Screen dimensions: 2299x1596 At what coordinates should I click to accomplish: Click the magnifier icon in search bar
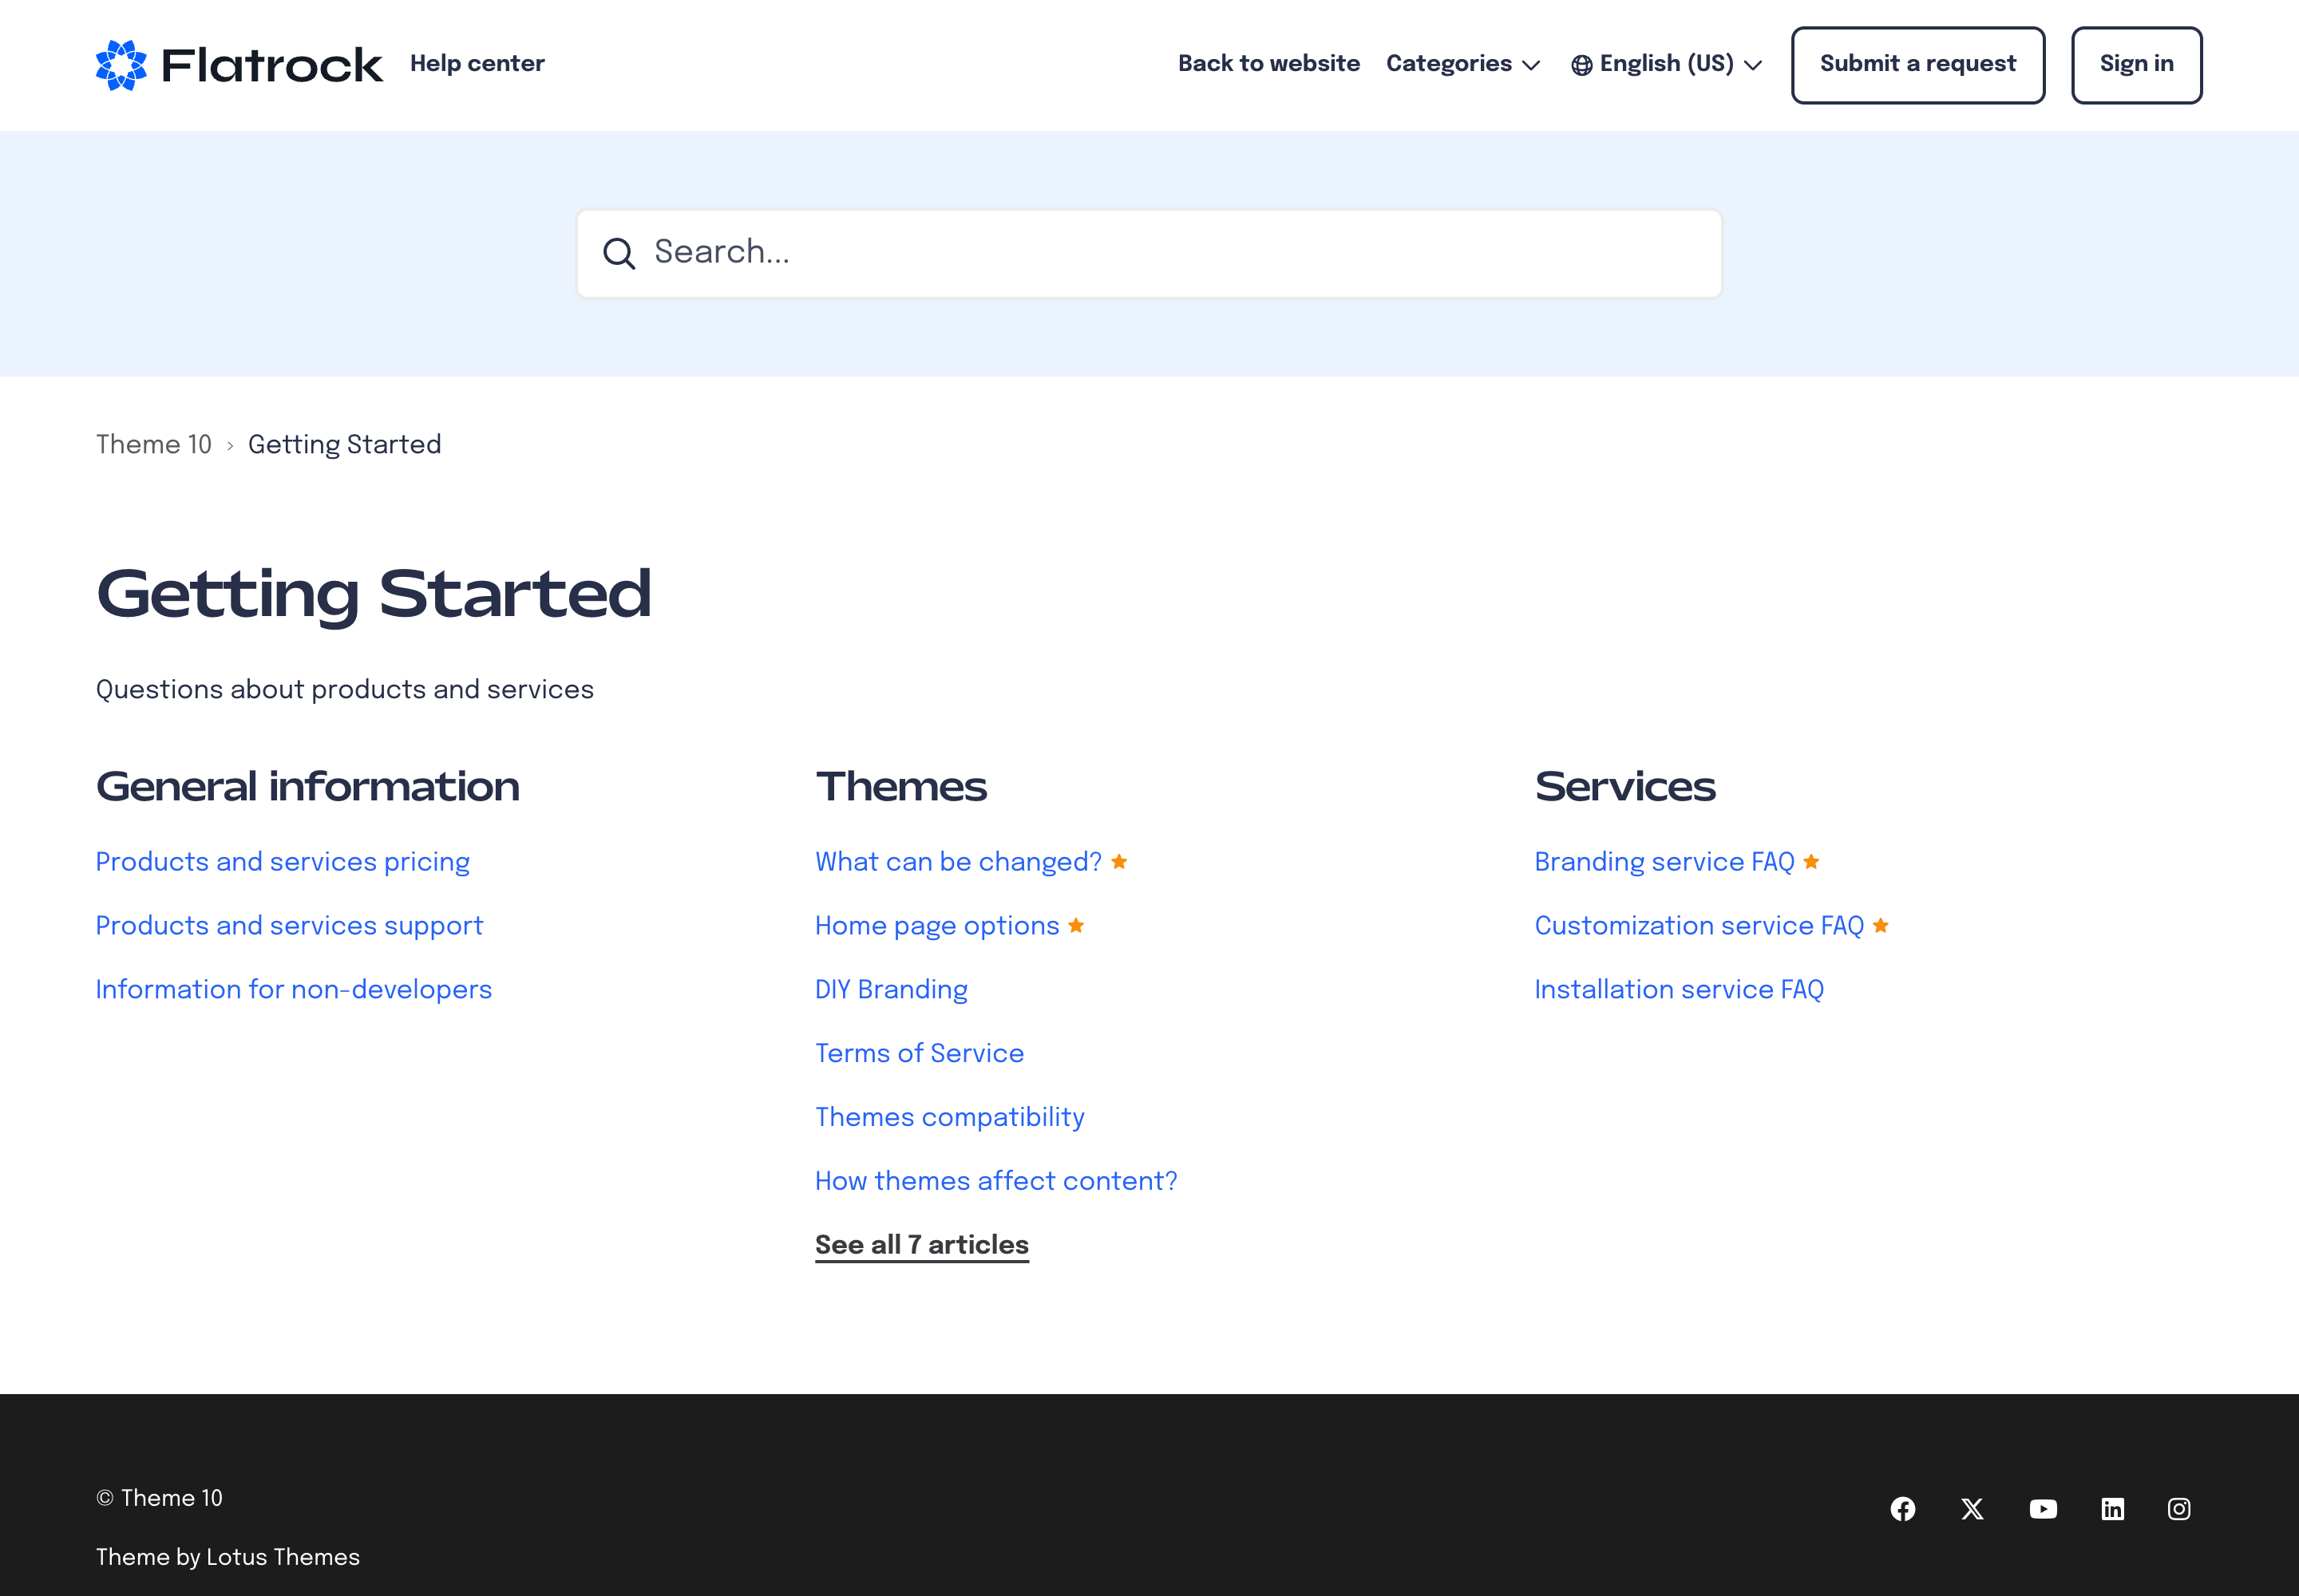[x=619, y=253]
